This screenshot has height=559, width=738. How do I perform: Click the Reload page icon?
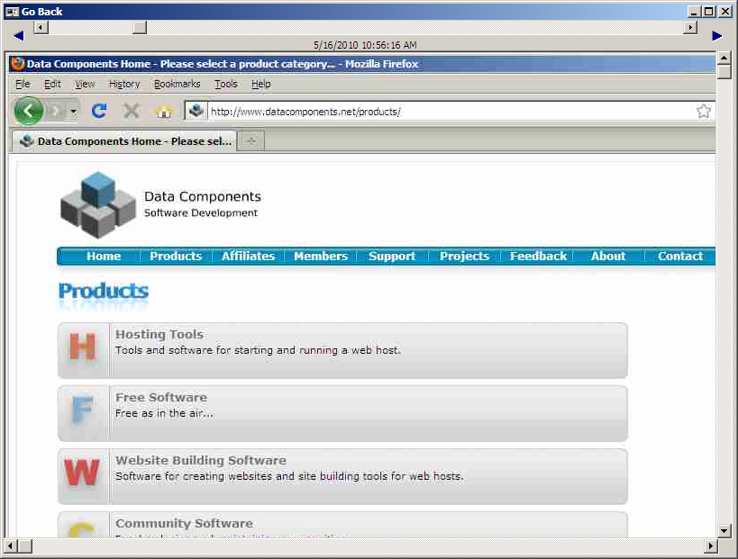(x=100, y=111)
